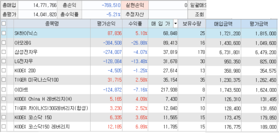The width and height of the screenshot is (279, 133).
Task: Click the 일괄매도 button
Action: click(x=197, y=5)
